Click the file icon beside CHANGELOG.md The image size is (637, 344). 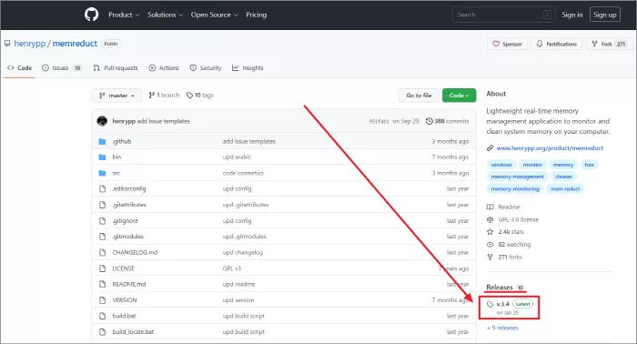pos(102,252)
